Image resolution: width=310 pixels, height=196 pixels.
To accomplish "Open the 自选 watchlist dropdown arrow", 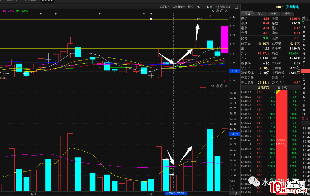I will tap(217, 7).
